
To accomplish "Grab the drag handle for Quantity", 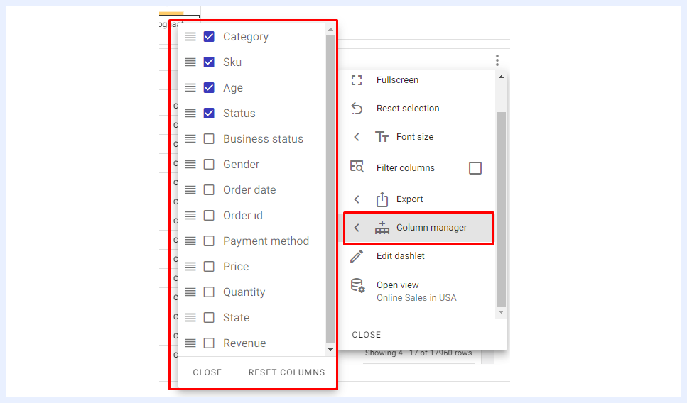I will coord(190,292).
